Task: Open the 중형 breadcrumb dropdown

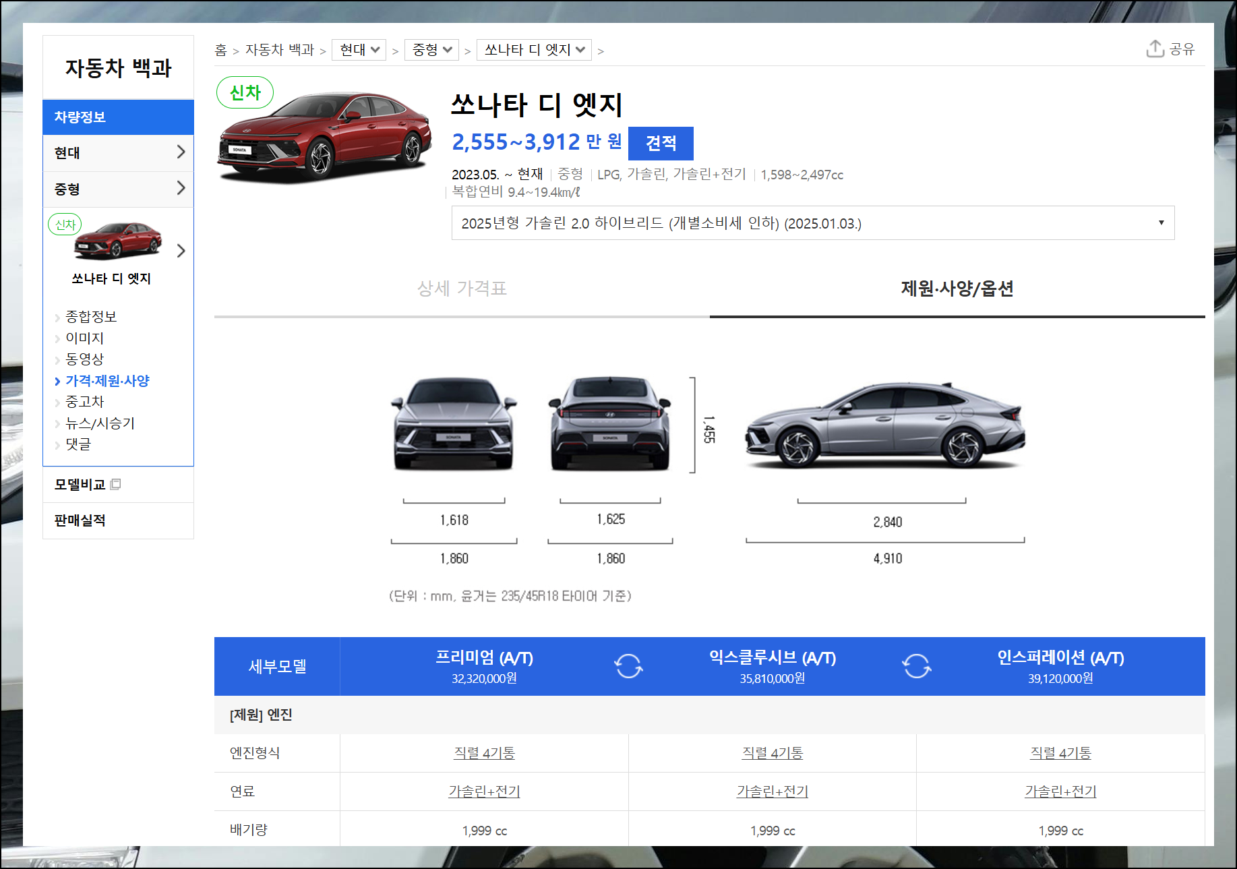Action: click(431, 50)
